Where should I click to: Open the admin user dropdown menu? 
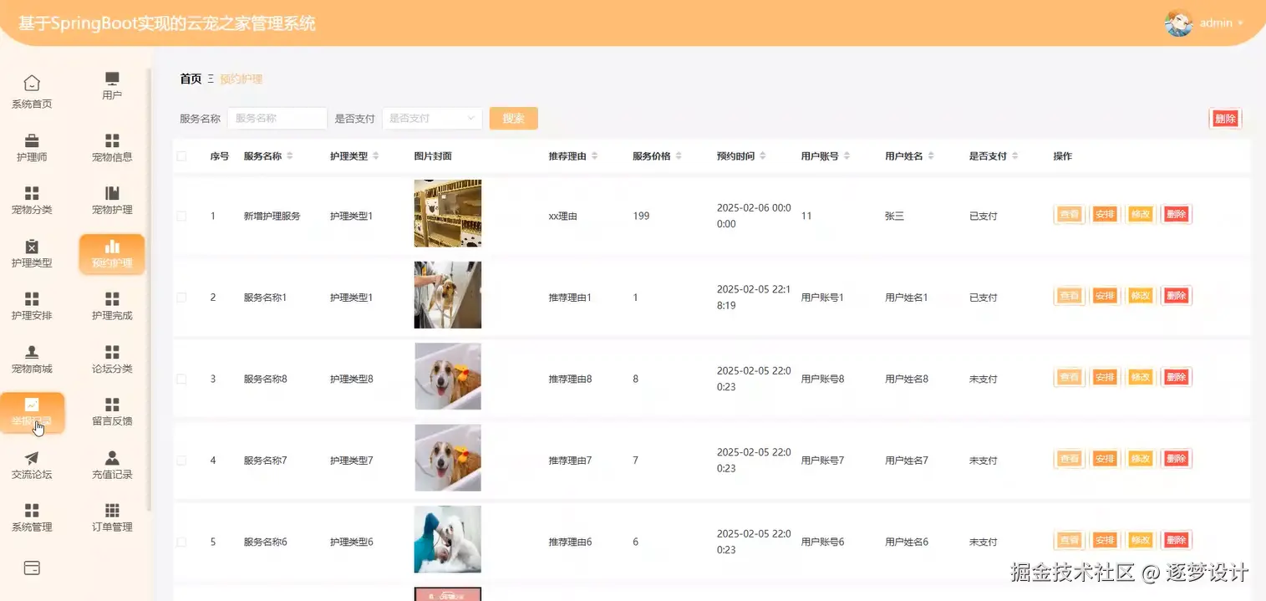tap(1221, 23)
